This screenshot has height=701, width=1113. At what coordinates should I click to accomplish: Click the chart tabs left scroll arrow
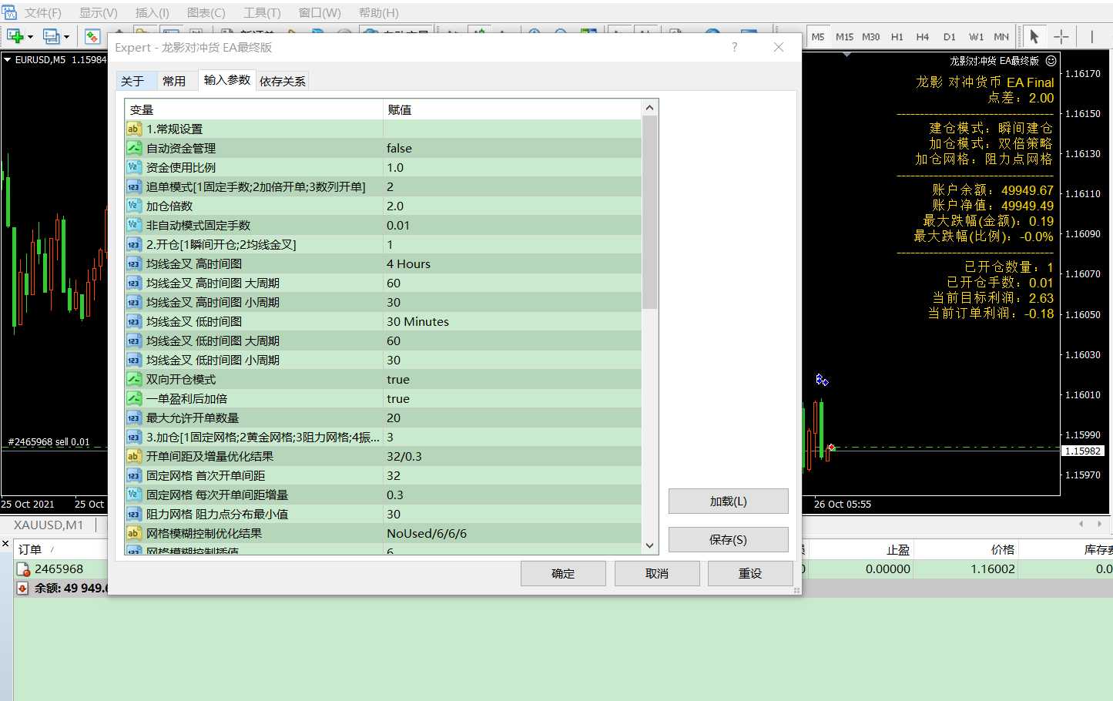(x=1081, y=524)
